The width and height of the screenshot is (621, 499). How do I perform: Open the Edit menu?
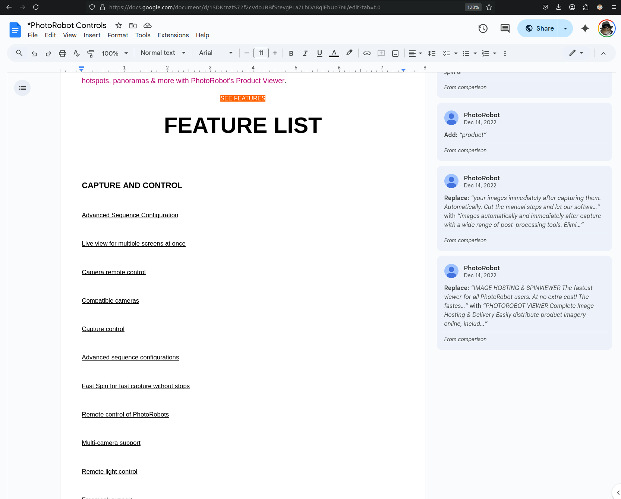coord(50,35)
